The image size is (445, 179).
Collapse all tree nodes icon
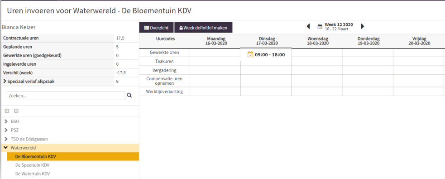[16, 111]
